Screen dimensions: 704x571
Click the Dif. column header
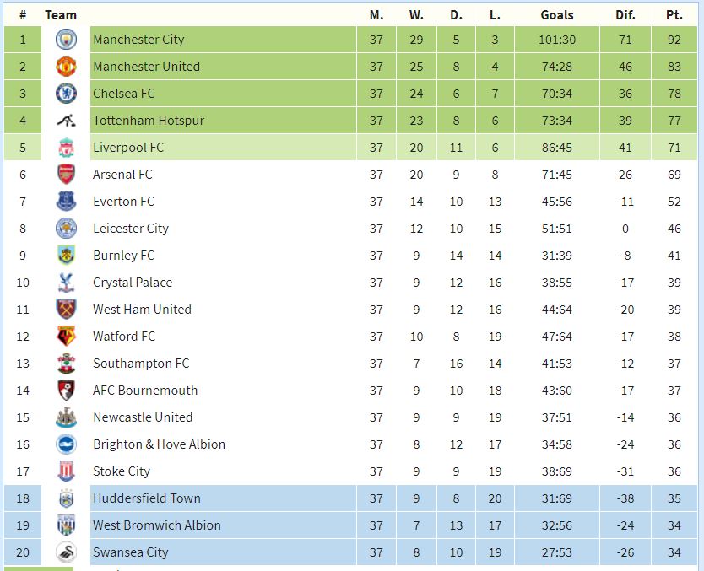tap(625, 15)
